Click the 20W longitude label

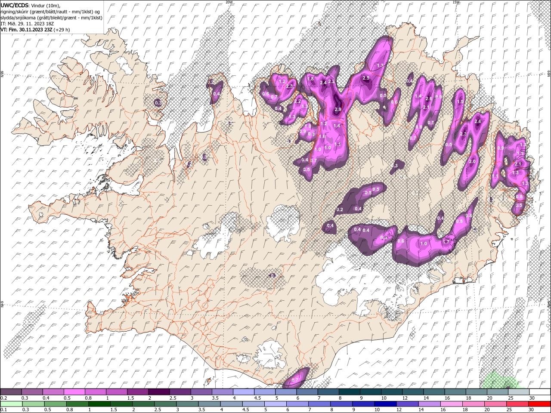(229, 2)
